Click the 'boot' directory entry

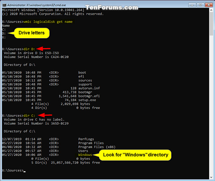click(x=82, y=73)
